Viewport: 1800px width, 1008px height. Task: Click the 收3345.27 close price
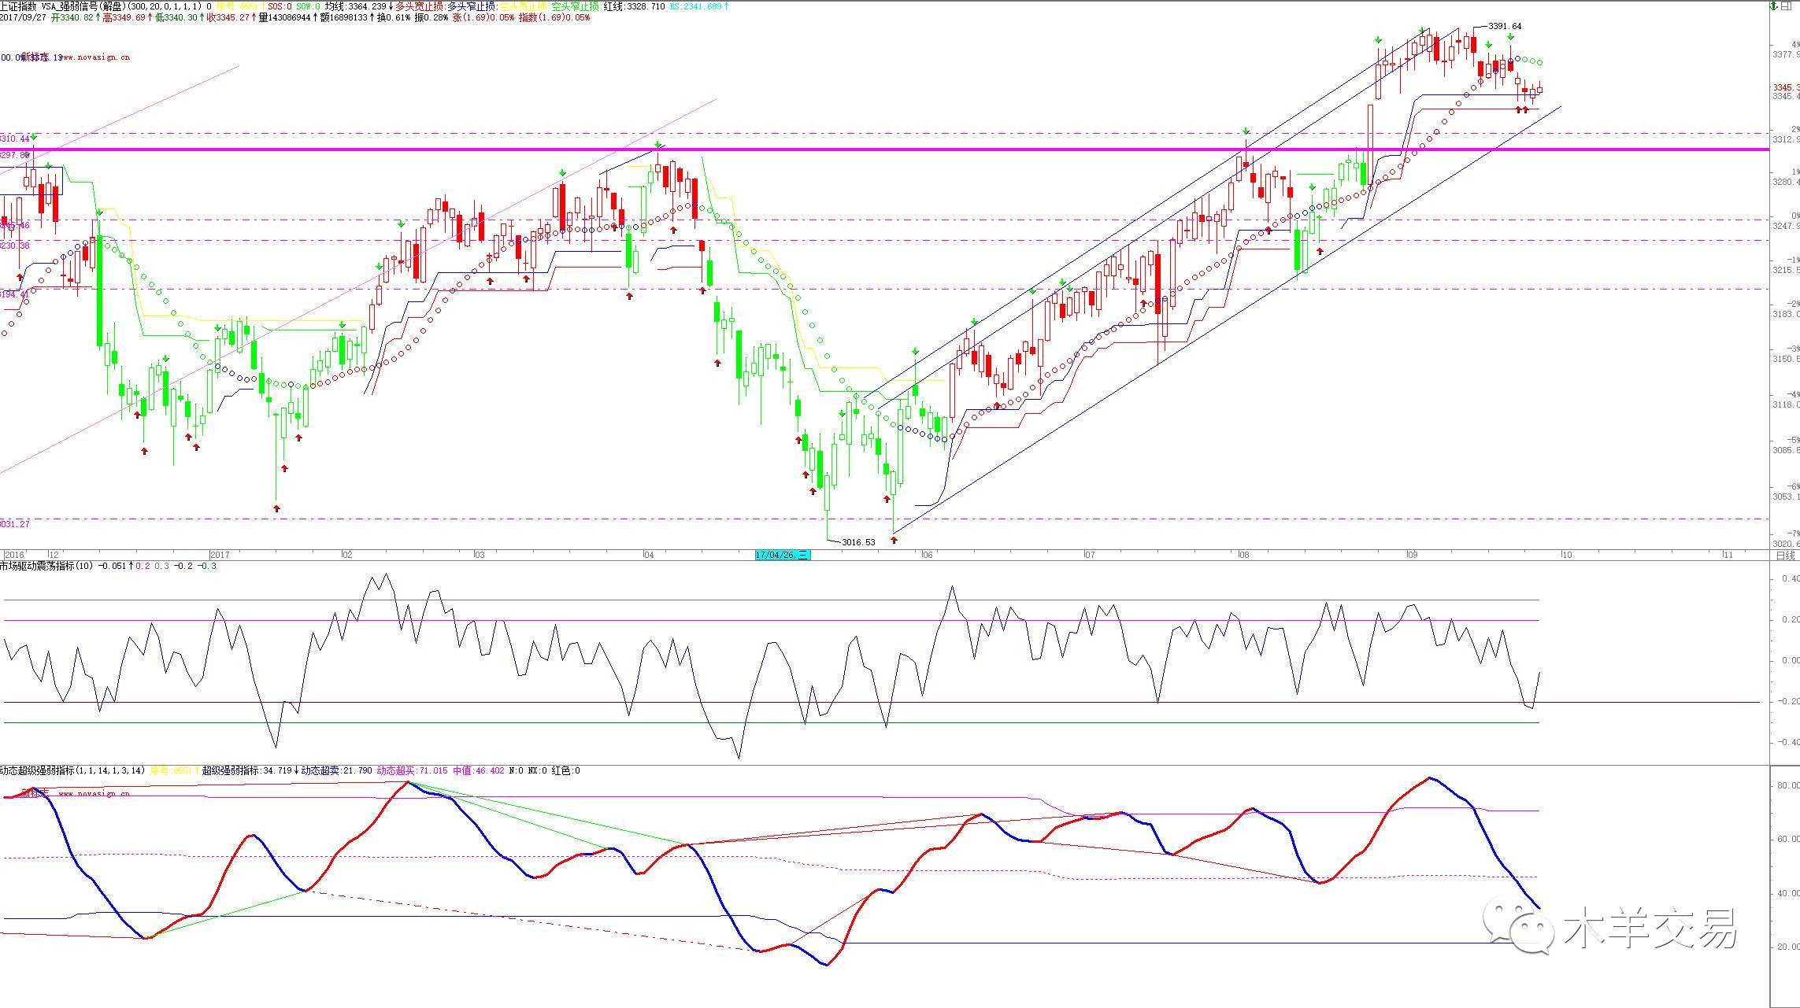tap(228, 17)
